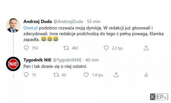Click the Tygodnik NIE display name
The width and height of the screenshot is (171, 103).
click(37, 60)
